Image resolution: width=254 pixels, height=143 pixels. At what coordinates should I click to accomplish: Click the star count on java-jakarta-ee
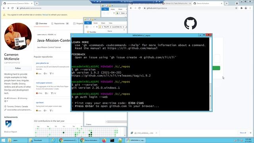45,73
